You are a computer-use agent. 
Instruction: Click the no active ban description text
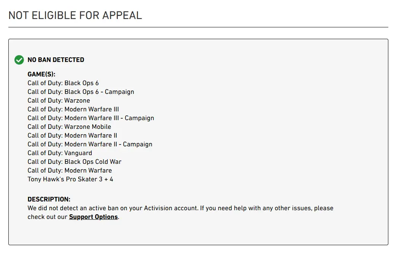[95, 208]
